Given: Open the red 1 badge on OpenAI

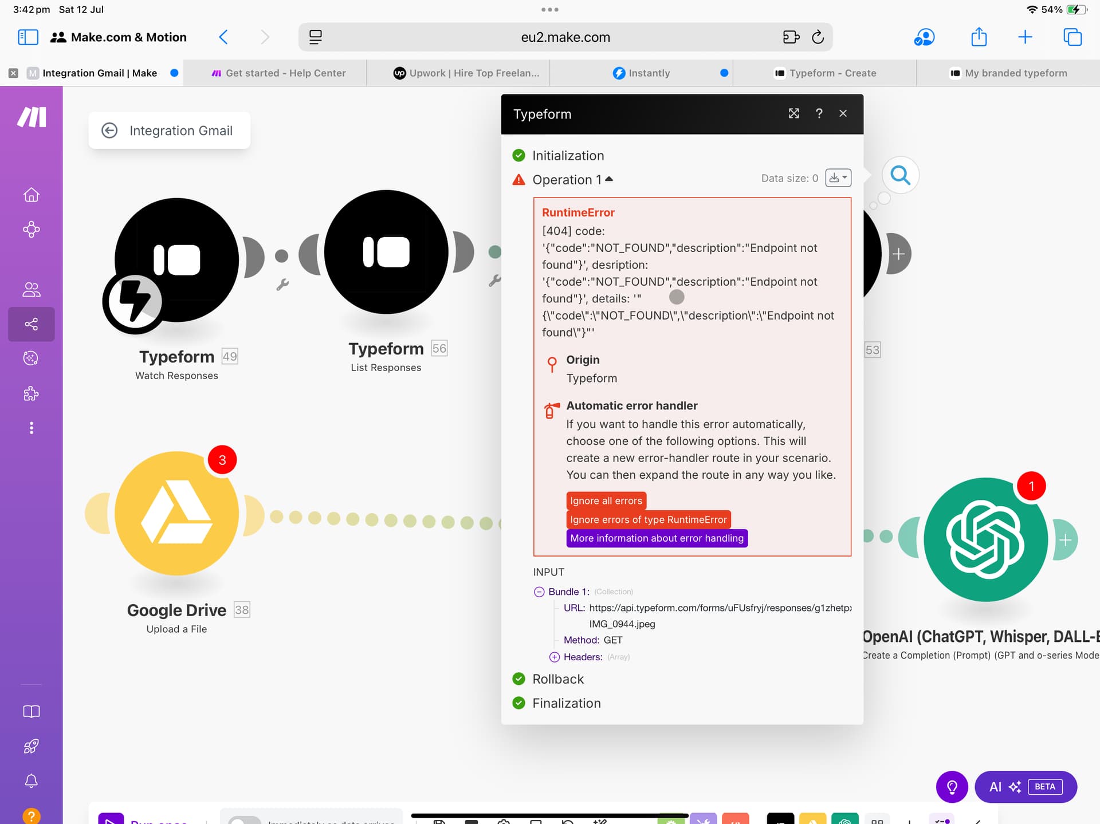Looking at the screenshot, I should coord(1031,486).
